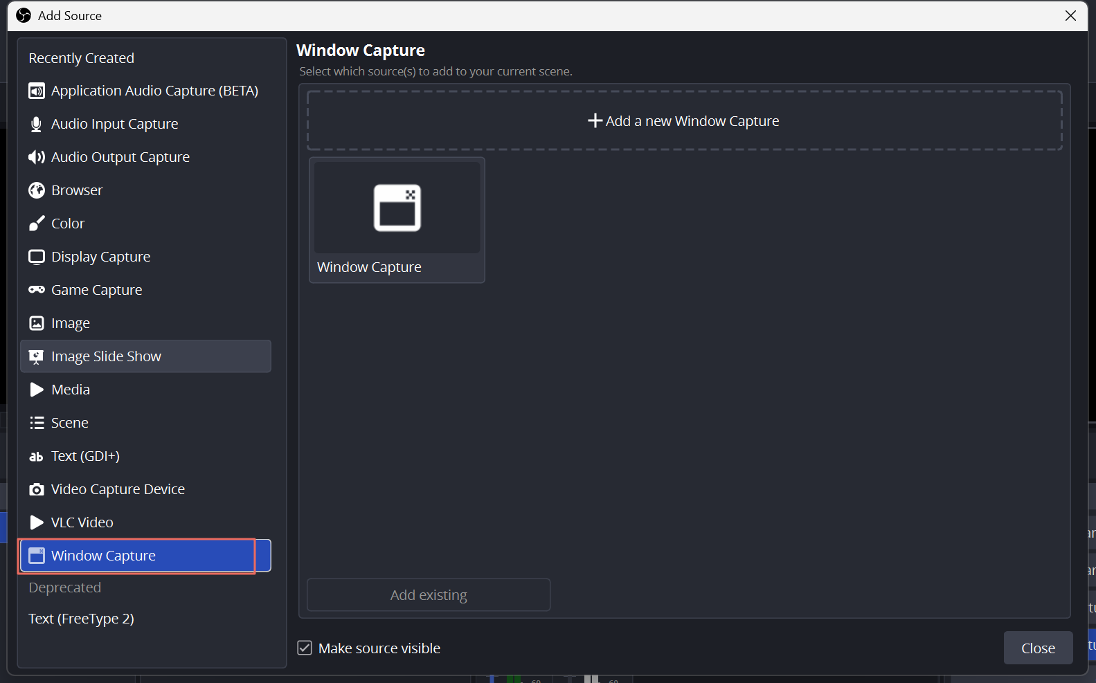Toggle the Make source visible checkbox
This screenshot has width=1096, height=683.
coord(305,648)
